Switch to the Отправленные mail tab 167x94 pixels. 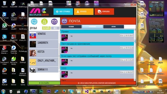pos(92,27)
